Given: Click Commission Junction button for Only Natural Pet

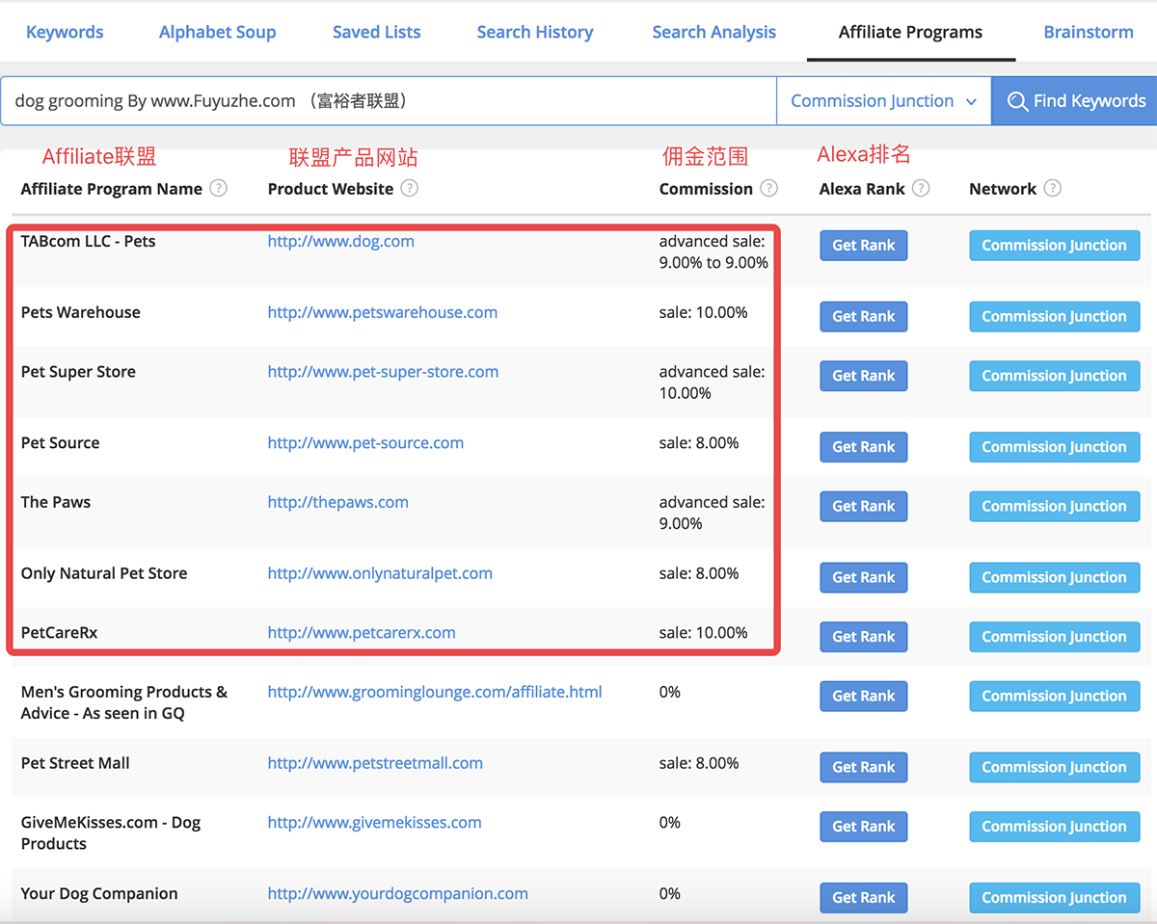Looking at the screenshot, I should pos(1054,578).
